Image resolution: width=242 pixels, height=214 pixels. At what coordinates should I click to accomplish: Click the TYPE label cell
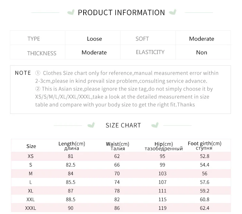click(38, 38)
